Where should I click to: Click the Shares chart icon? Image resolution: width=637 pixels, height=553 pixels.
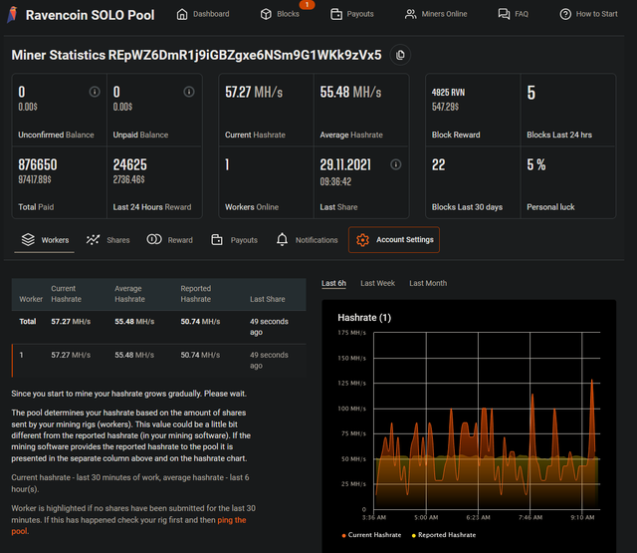(93, 239)
